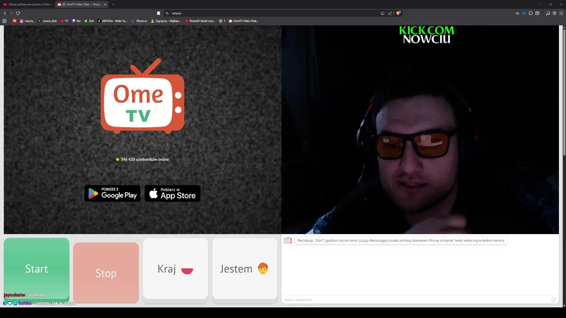Click the share page icon in address bar

pos(390,13)
